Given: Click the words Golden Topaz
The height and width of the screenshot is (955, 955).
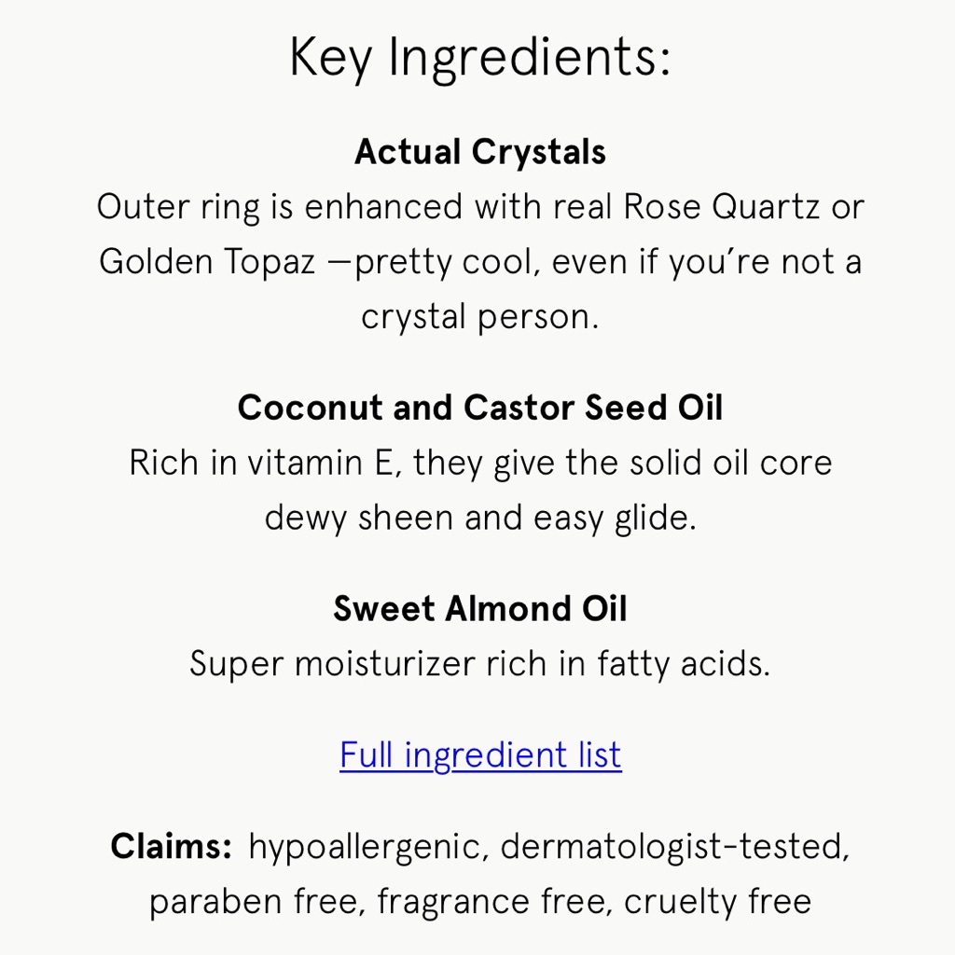Looking at the screenshot, I should (x=207, y=262).
